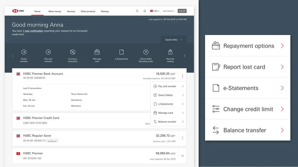The width and height of the screenshot is (298, 167).
Task: Click the Log off button
Action: point(182,11)
